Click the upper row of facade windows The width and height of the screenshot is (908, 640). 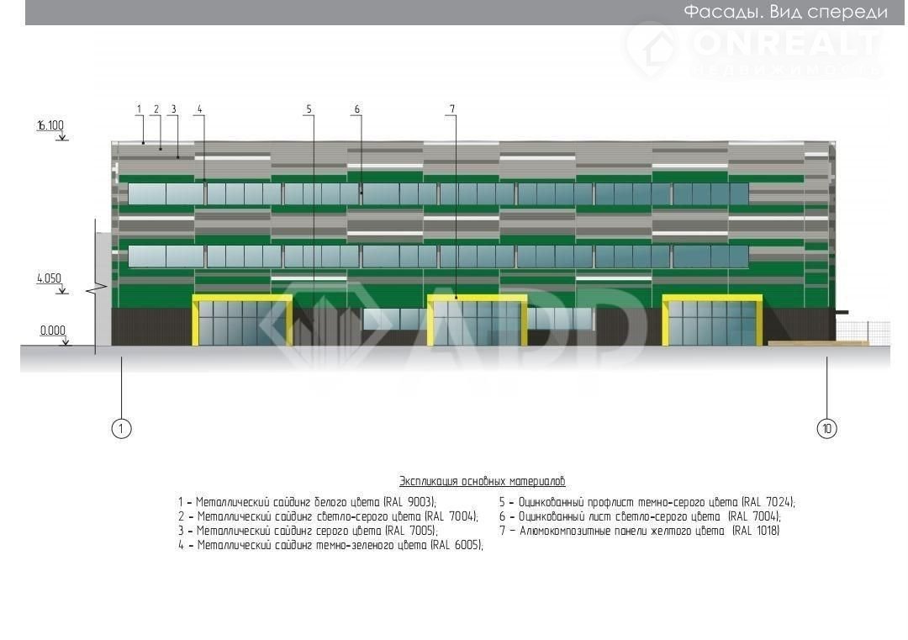[437, 194]
